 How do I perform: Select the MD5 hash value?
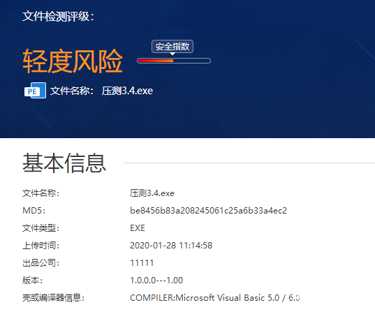208,211
